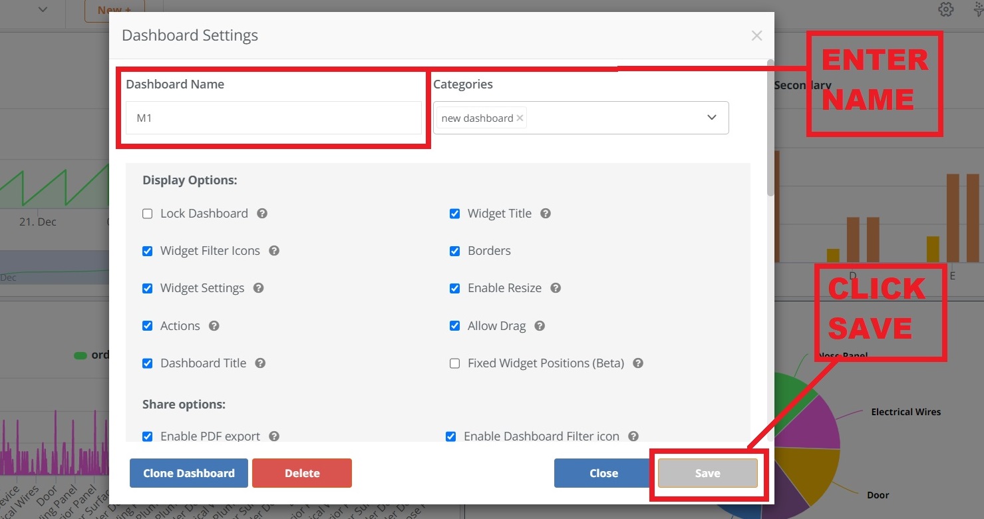This screenshot has width=984, height=519.
Task: Open the settings gear icon in the top toolbar
Action: point(945,9)
